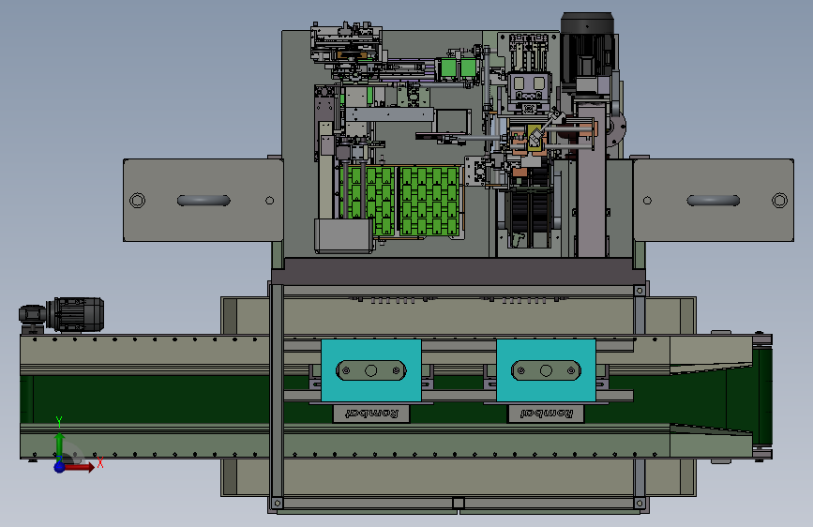
Task: Select the pair of green cylinder blocks up top
Action: [458, 68]
